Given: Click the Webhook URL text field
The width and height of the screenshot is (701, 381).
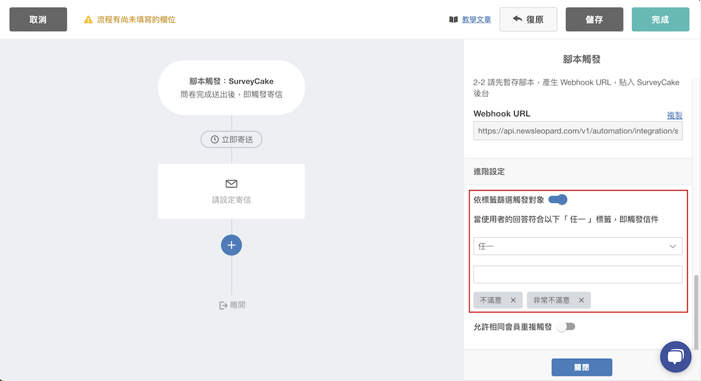Looking at the screenshot, I should pos(578,131).
